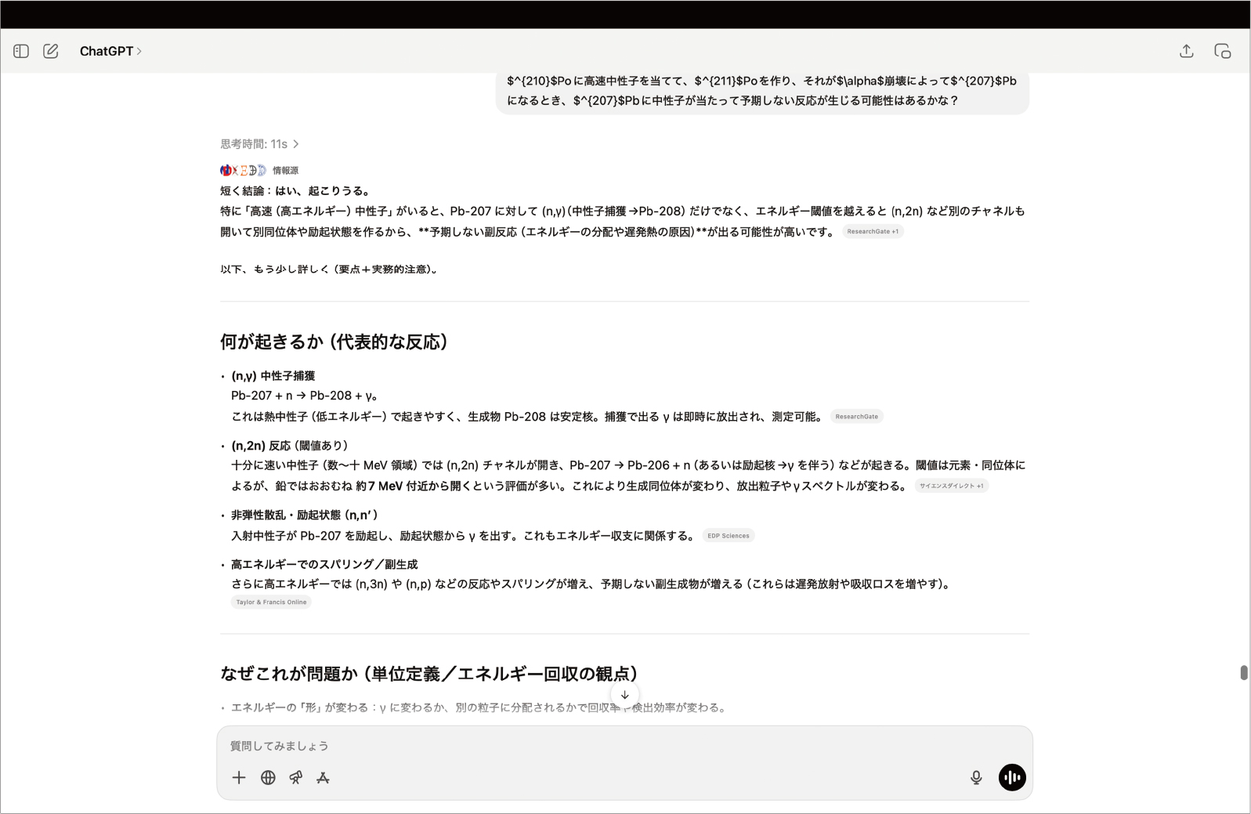The image size is (1251, 814).
Task: Click the plus attach icon
Action: (239, 777)
